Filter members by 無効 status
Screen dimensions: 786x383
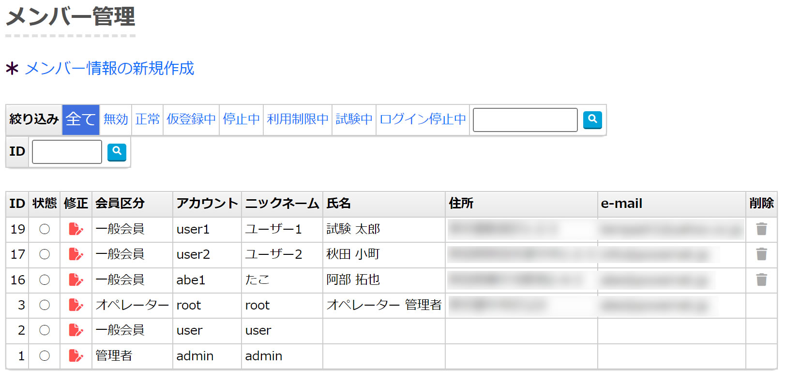[x=116, y=119]
